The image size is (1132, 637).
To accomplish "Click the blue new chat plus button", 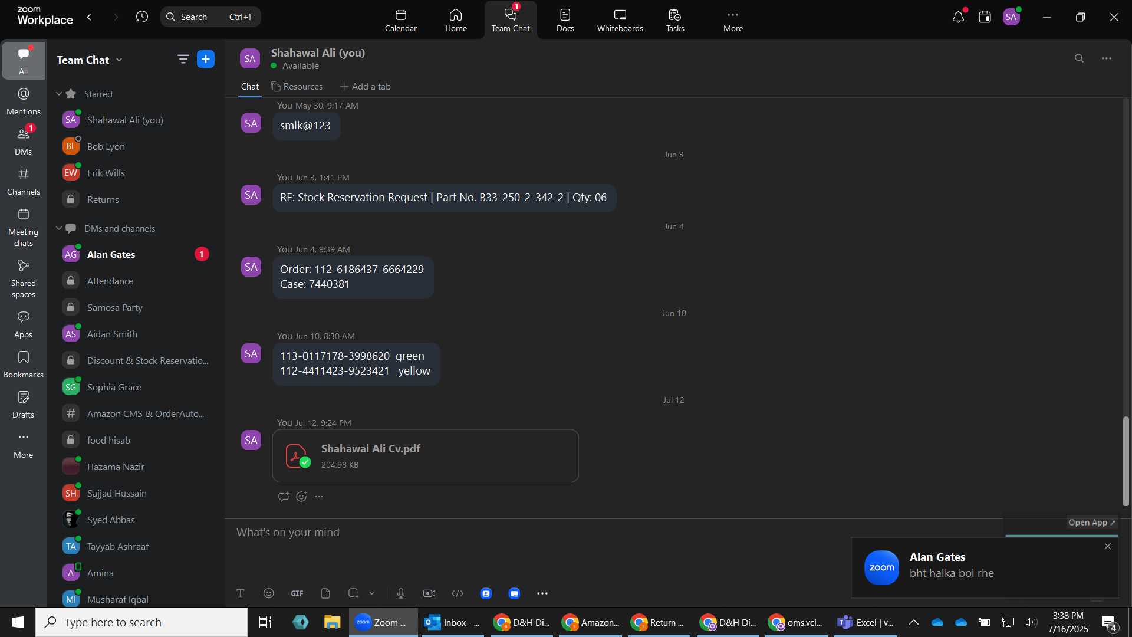I will pyautogui.click(x=206, y=59).
